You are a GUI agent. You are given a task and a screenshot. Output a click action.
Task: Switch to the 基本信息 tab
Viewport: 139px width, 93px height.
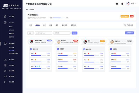click(65, 25)
